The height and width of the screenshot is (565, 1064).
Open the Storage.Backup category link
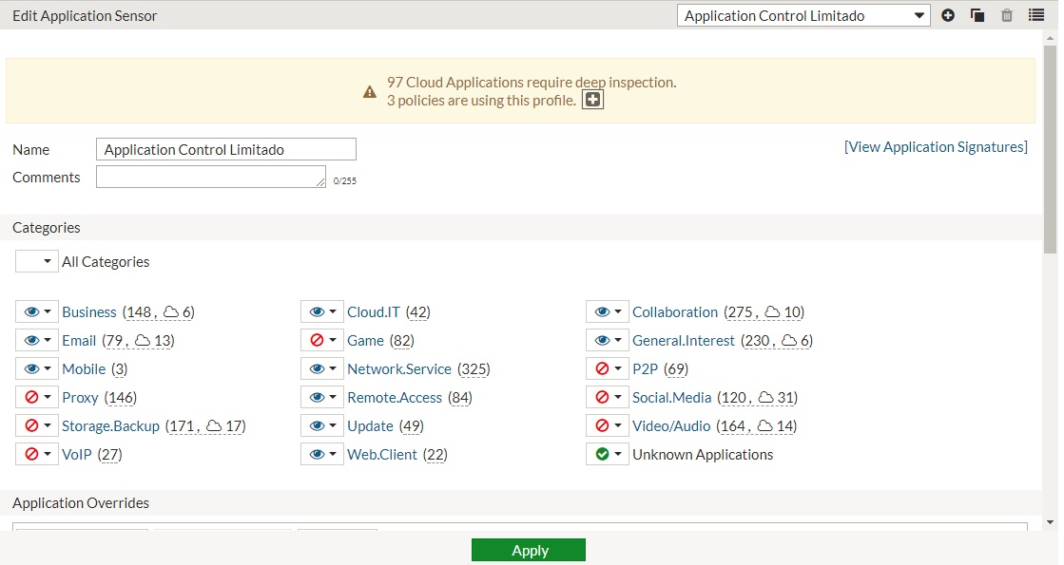pos(110,425)
